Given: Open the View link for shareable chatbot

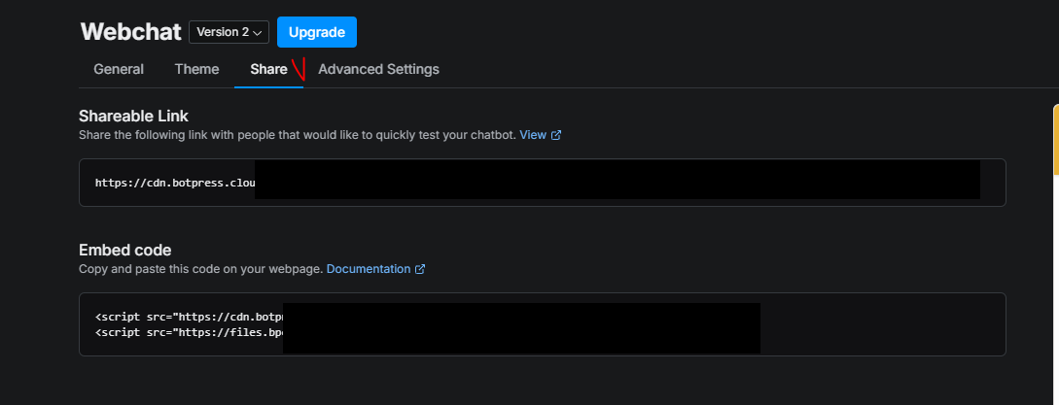Looking at the screenshot, I should [x=533, y=134].
